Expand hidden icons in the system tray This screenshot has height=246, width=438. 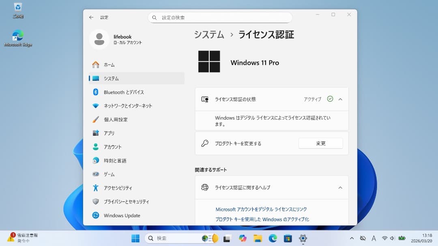click(352, 238)
